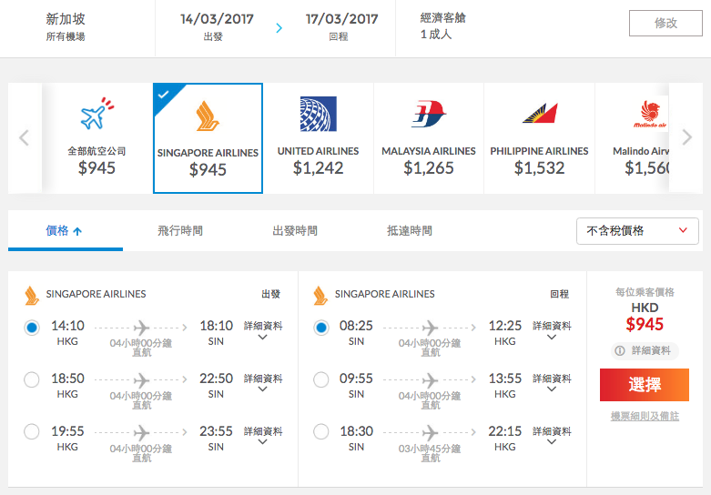Click the 03小時45分鐘 flight duration
The image size is (711, 495).
click(x=430, y=449)
